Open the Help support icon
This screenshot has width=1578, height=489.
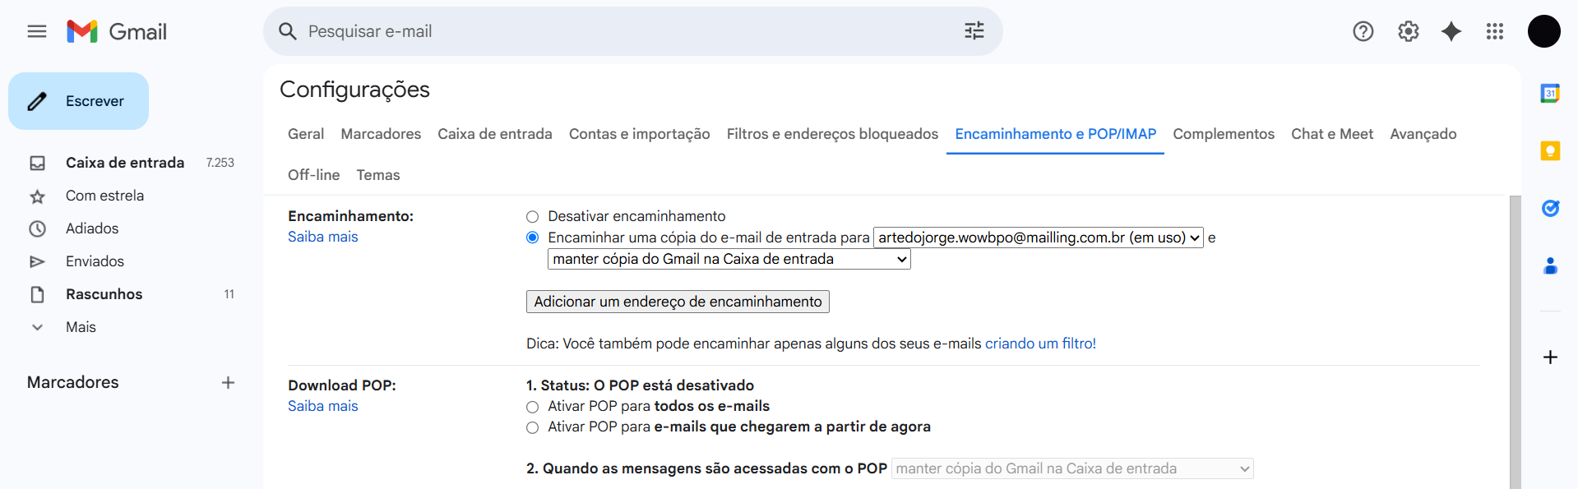pos(1363,31)
